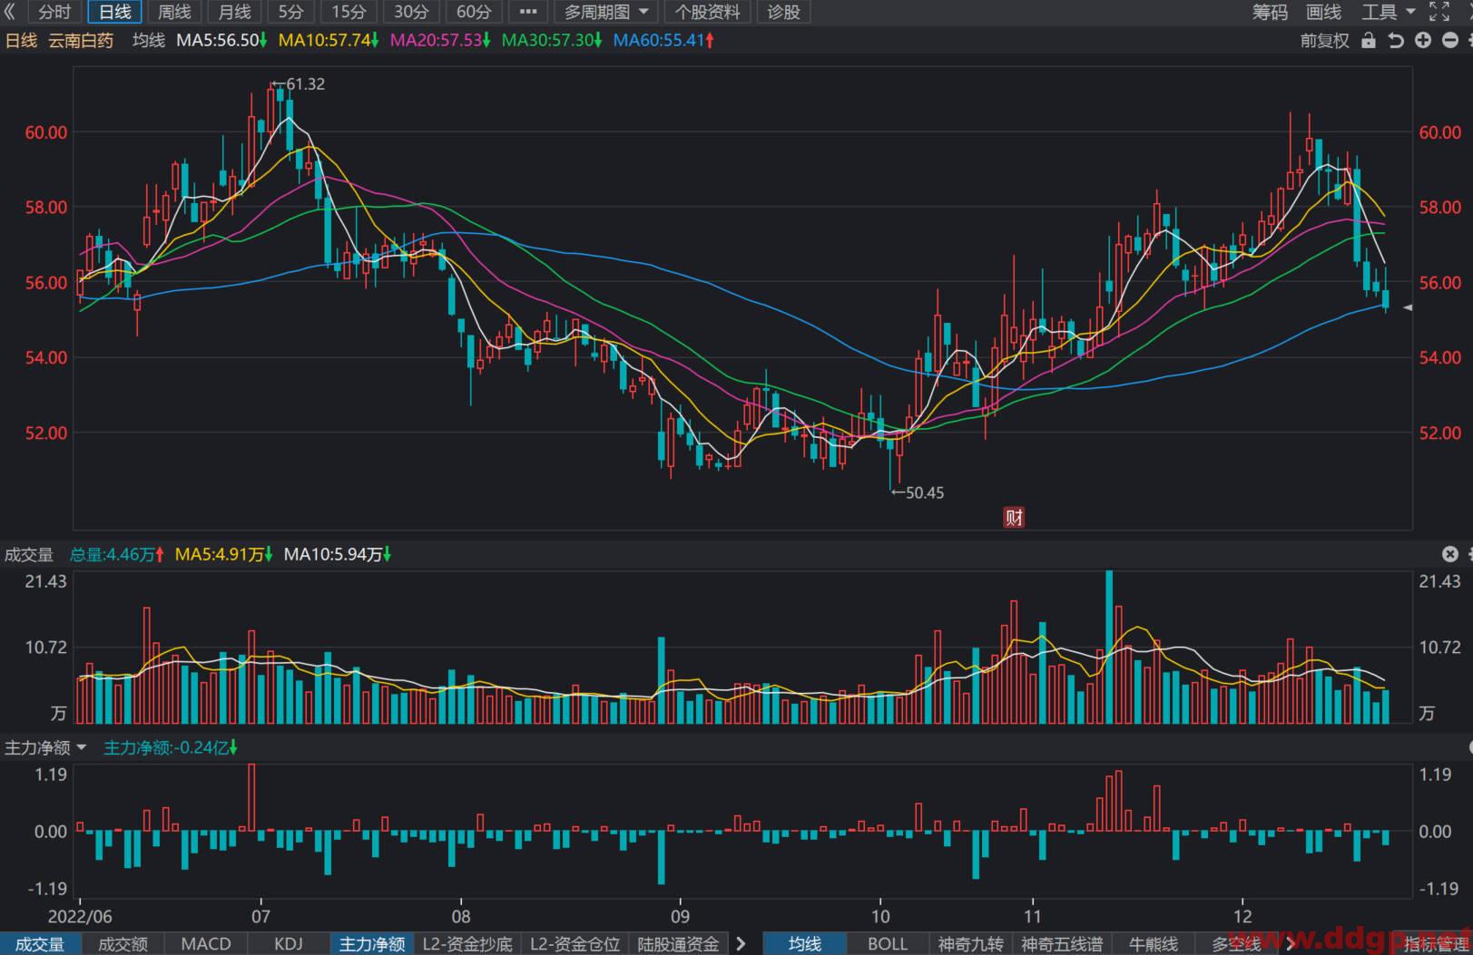The image size is (1473, 955).
Task: Open the 诊股 stock diagnosis
Action: point(784,12)
